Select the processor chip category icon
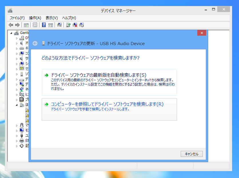The height and width of the screenshot is (178, 239). 22,100
